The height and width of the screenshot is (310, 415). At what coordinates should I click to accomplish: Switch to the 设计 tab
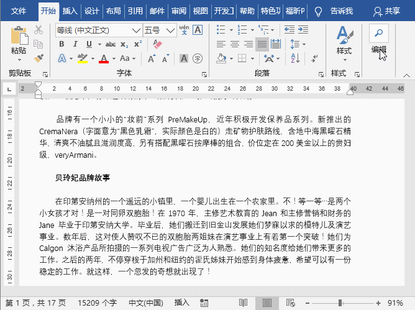(x=91, y=11)
